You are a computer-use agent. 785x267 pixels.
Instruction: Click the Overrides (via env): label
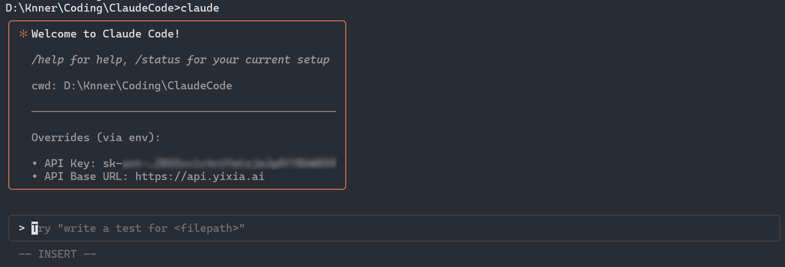(96, 137)
